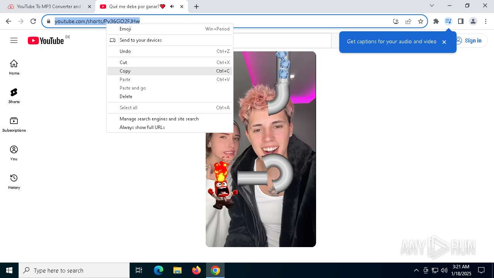
Task: Open the tab search dropdown arrow
Action: 432,5
